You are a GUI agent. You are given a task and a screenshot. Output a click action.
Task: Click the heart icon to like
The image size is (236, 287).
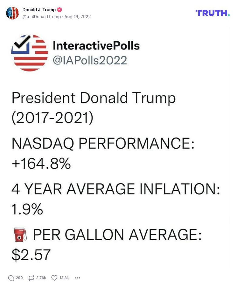coord(54,278)
